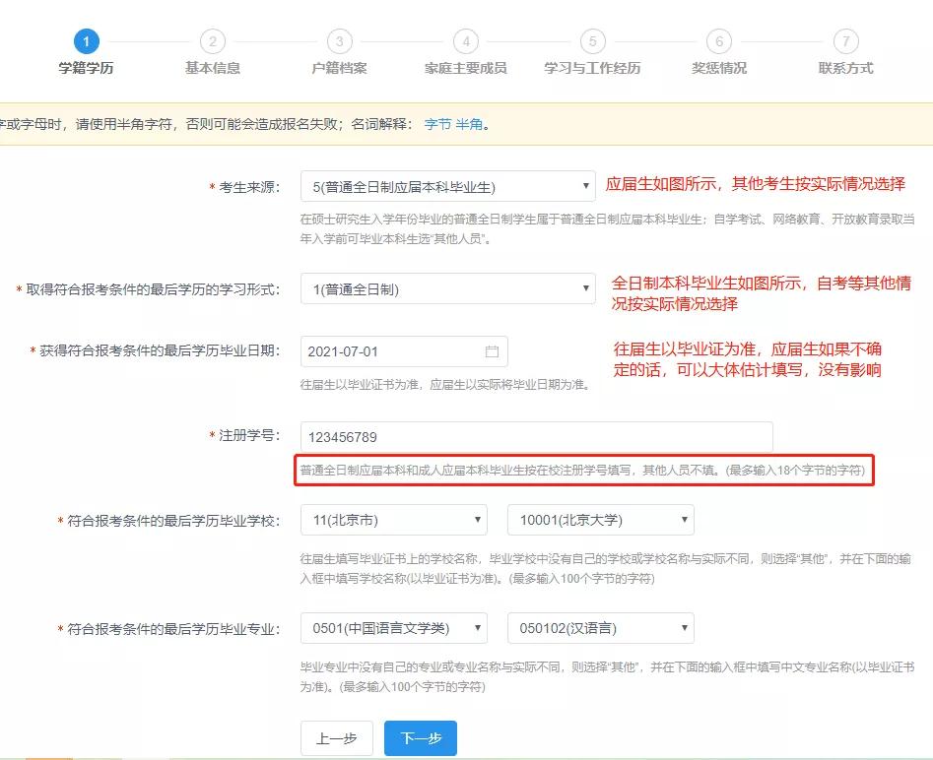Click step 6 circle icon for 奖惩情况
Image resolution: width=933 pixels, height=760 pixels.
pyautogui.click(x=718, y=41)
